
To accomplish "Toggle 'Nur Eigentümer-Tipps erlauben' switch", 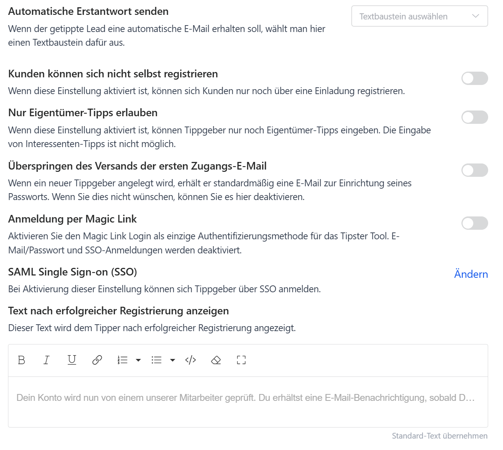I will (474, 117).
